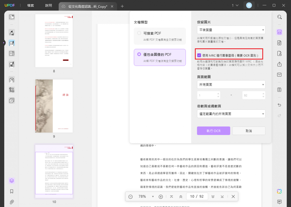Open the user account avatar

(249, 5)
